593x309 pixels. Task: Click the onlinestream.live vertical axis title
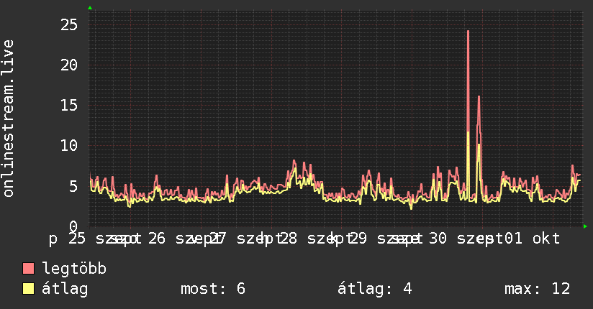9,119
